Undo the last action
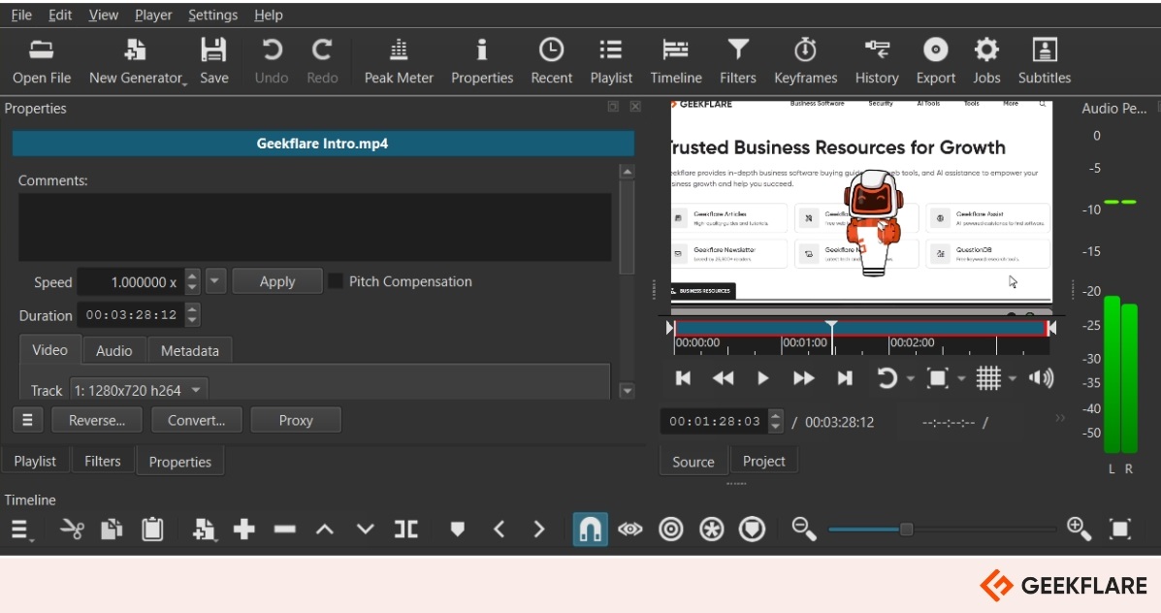The width and height of the screenshot is (1161, 613). pyautogui.click(x=271, y=61)
